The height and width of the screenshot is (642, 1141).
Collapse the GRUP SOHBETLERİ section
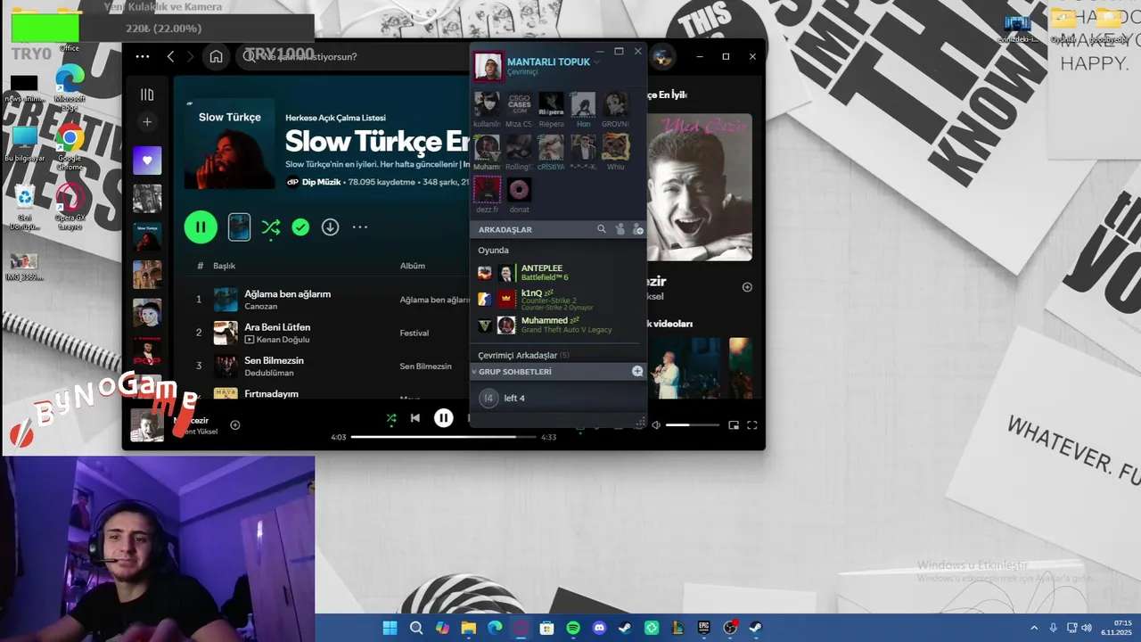pyautogui.click(x=474, y=372)
